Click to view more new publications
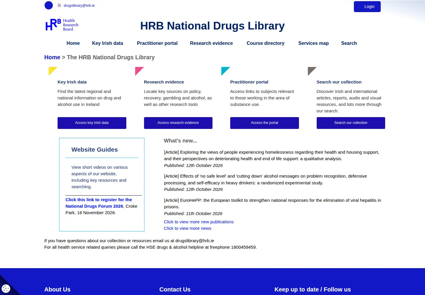The image size is (425, 295). coord(199,222)
